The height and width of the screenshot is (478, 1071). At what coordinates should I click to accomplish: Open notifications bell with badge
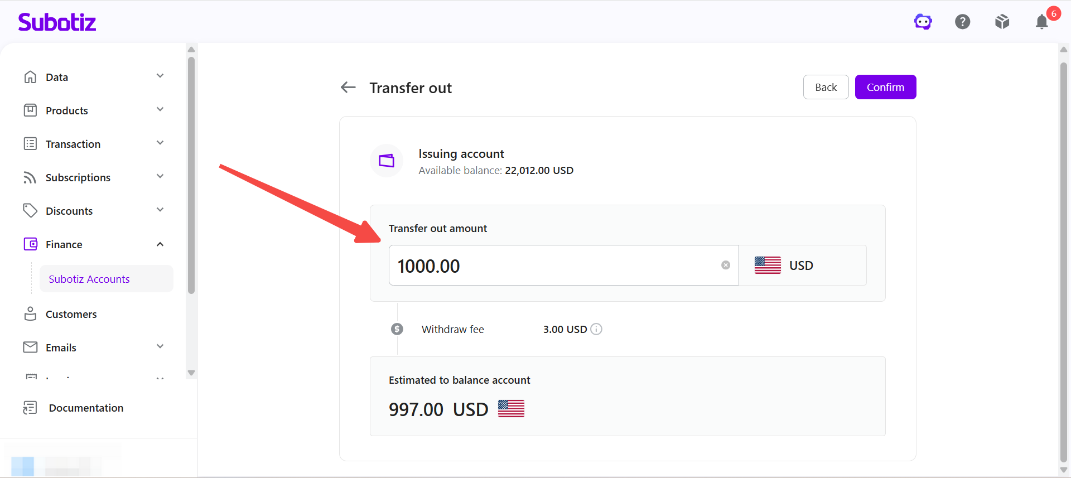pyautogui.click(x=1042, y=22)
